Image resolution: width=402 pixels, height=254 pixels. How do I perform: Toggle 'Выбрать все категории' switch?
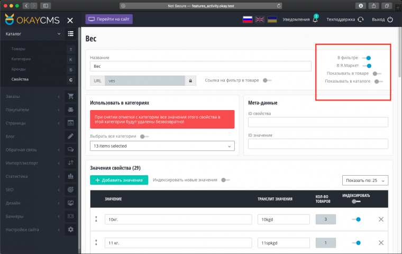143,137
